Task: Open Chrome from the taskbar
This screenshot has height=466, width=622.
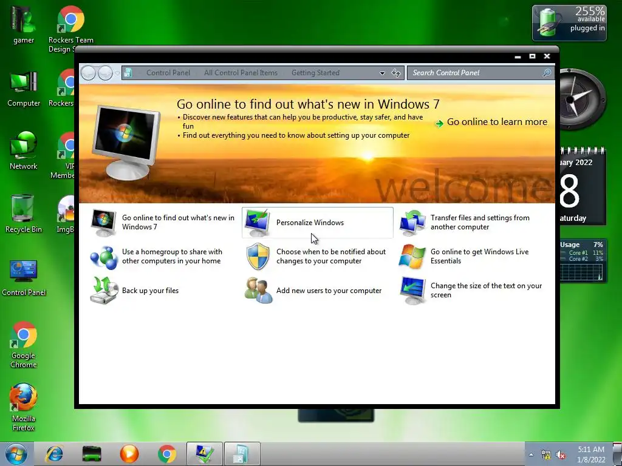Action: tap(167, 454)
